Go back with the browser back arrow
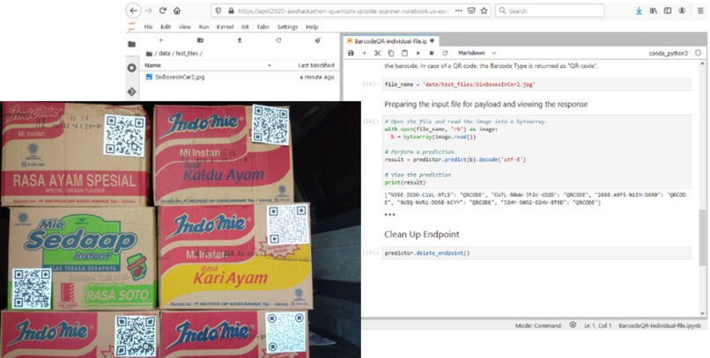Image resolution: width=710 pixels, height=358 pixels. click(x=133, y=11)
